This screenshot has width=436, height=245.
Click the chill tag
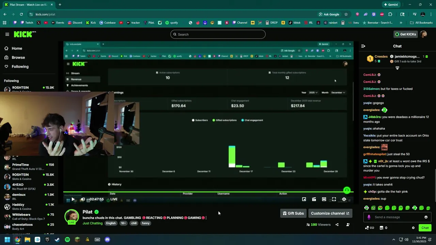tap(134, 223)
